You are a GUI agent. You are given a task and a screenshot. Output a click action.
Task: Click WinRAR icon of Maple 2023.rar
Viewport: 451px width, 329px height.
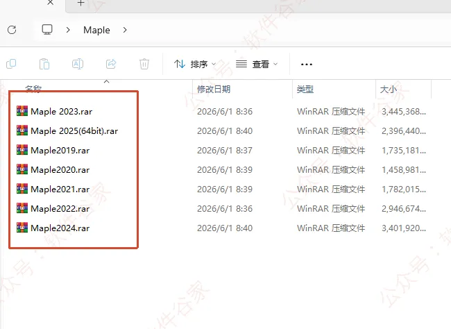pos(22,111)
